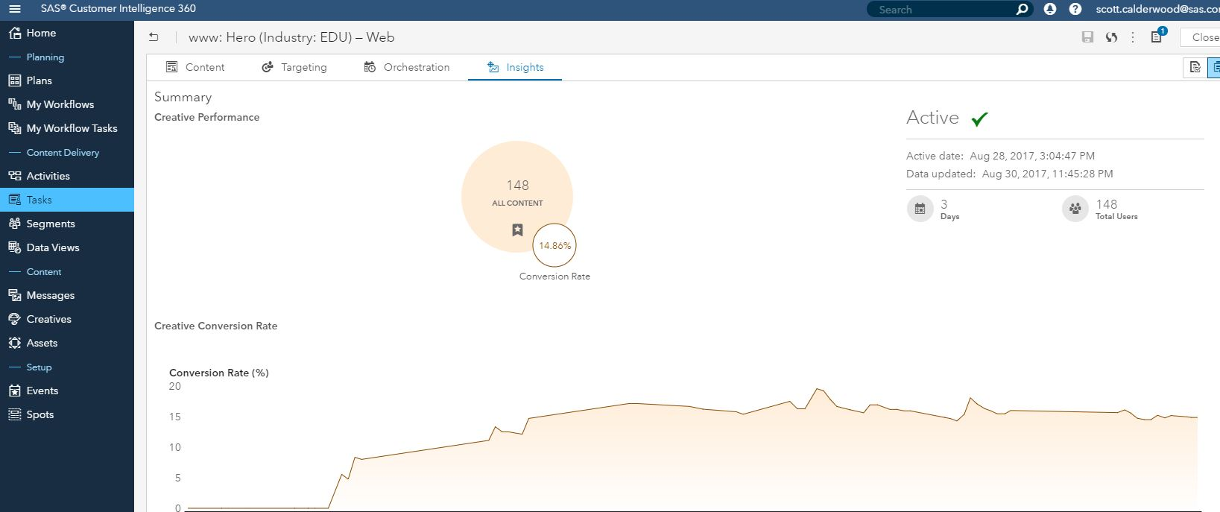Click the Summary heading
Screen dimensions: 1220x512
pyautogui.click(x=183, y=97)
